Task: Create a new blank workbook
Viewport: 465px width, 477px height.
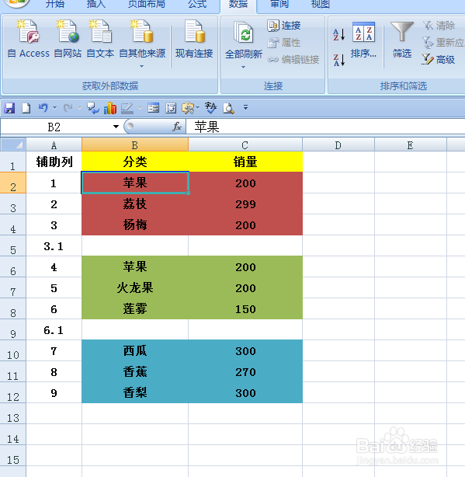Action: (26, 108)
